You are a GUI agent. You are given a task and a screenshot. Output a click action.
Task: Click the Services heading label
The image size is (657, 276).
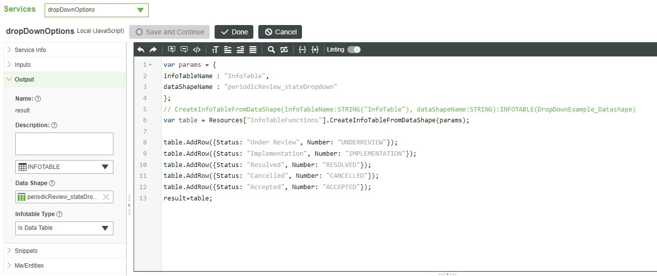click(20, 9)
